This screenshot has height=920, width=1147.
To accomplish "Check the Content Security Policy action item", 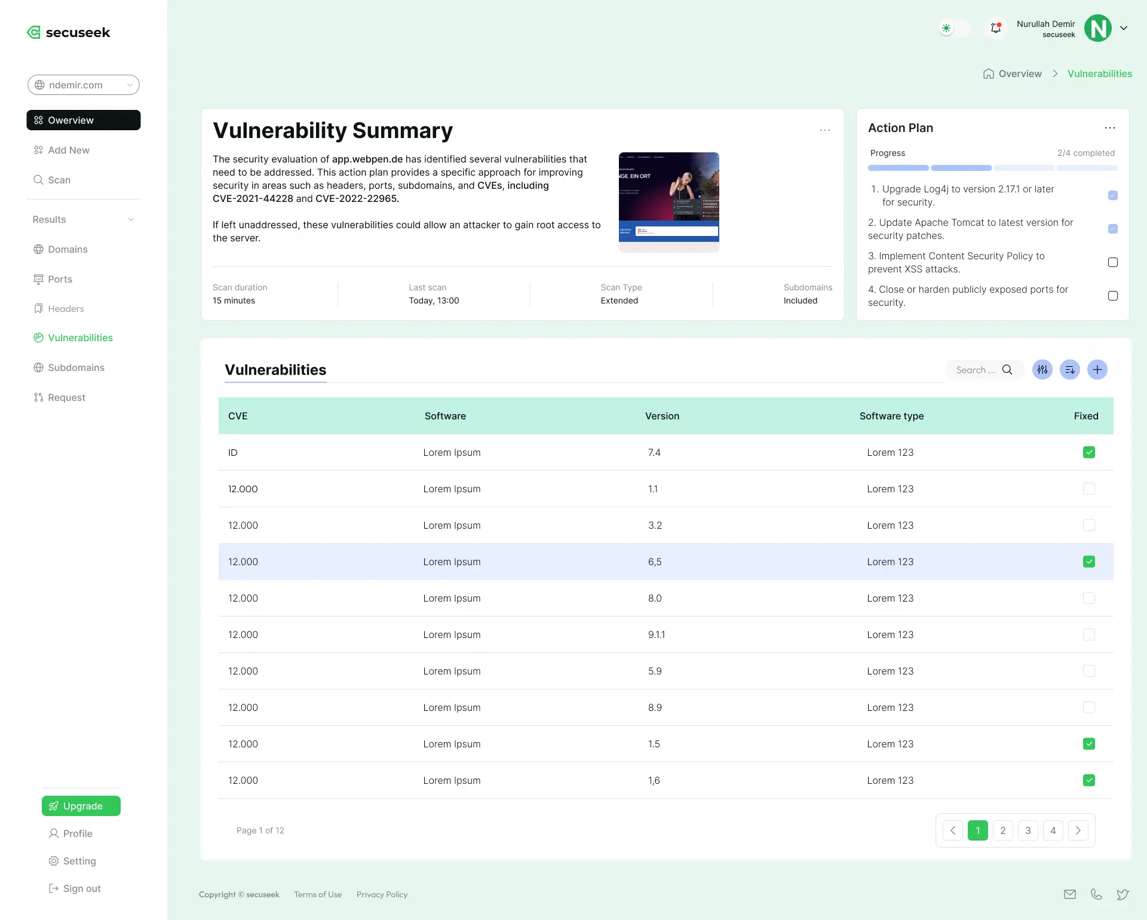I will tap(1113, 262).
